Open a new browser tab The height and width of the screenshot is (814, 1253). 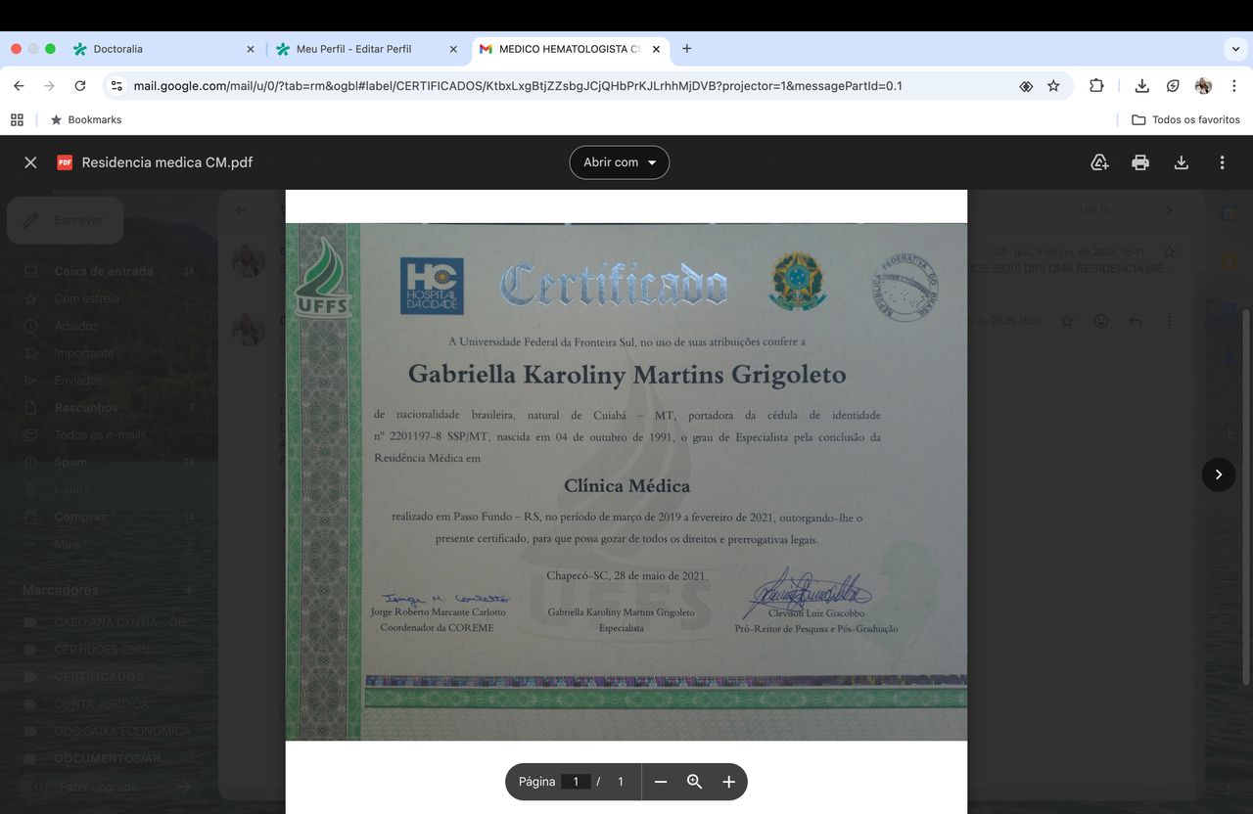[x=686, y=49]
